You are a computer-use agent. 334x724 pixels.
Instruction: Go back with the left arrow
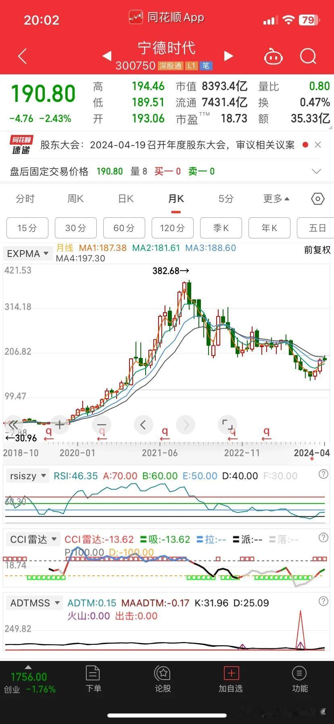23,56
